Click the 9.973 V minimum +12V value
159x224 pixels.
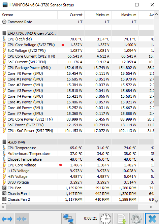tap(103, 171)
